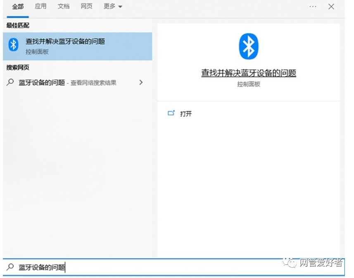Click the search box containing 蓝牙设备的问题
Screen dimensions: 354x278
[x=173, y=267]
